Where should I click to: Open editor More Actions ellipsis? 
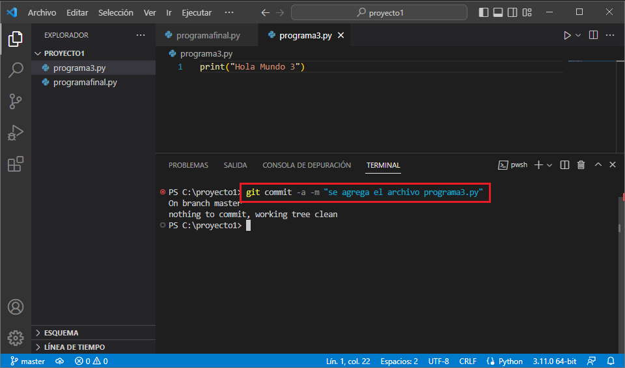pos(610,35)
